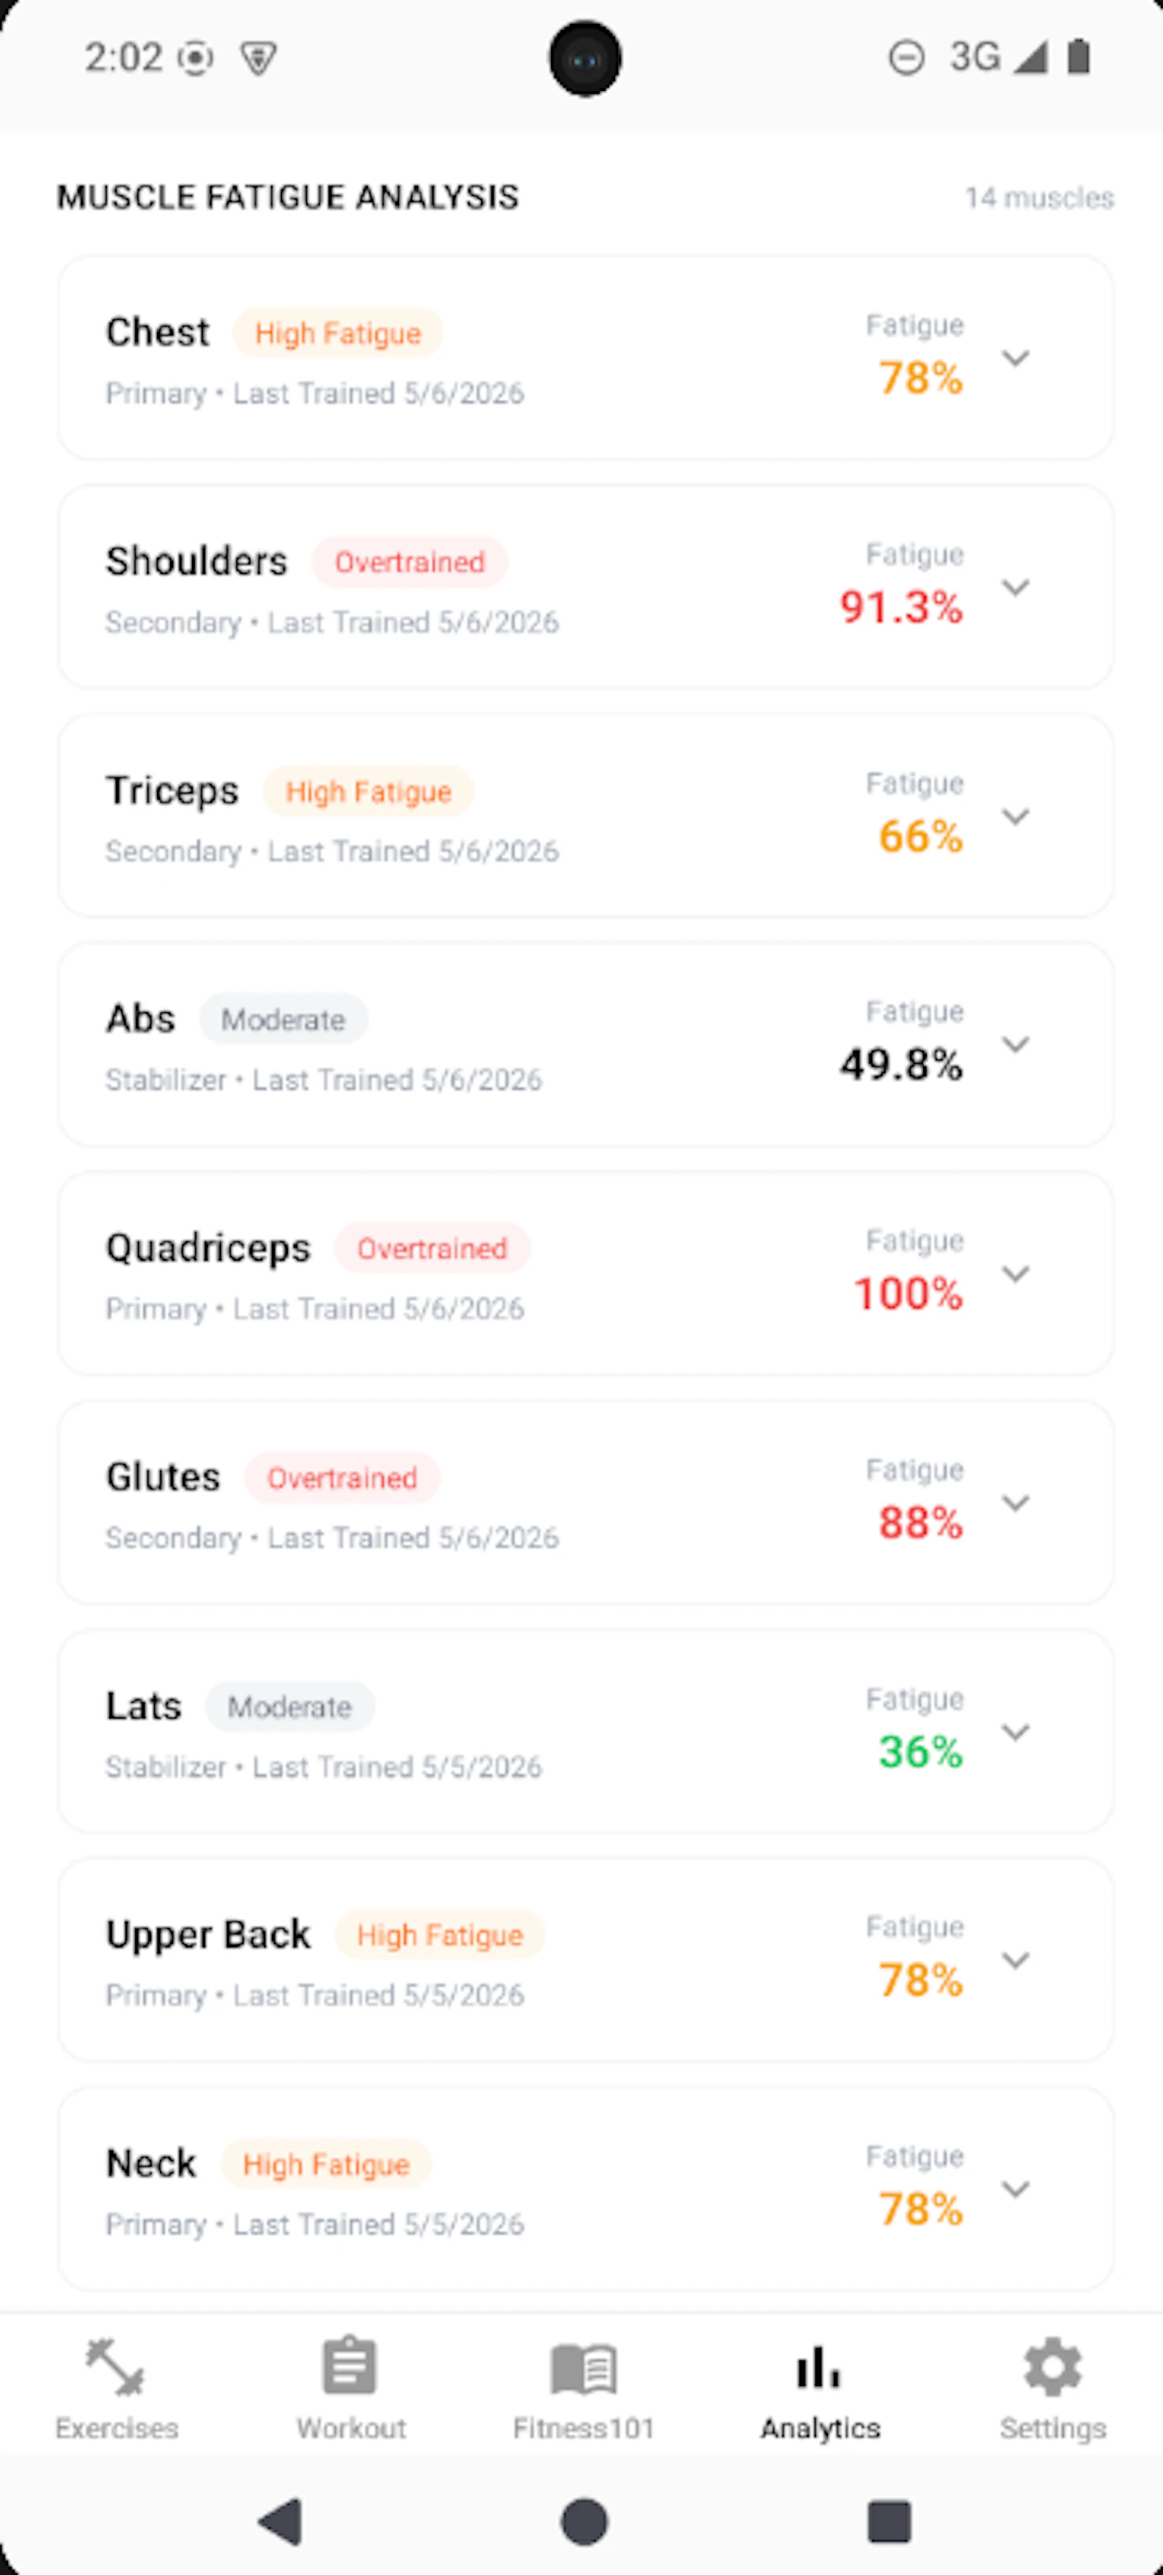Expand the Chest fatigue card chevron

(x=1015, y=358)
